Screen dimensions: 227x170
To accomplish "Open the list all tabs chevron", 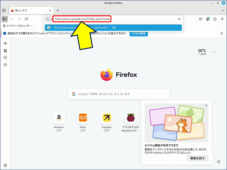I will pos(223,10).
